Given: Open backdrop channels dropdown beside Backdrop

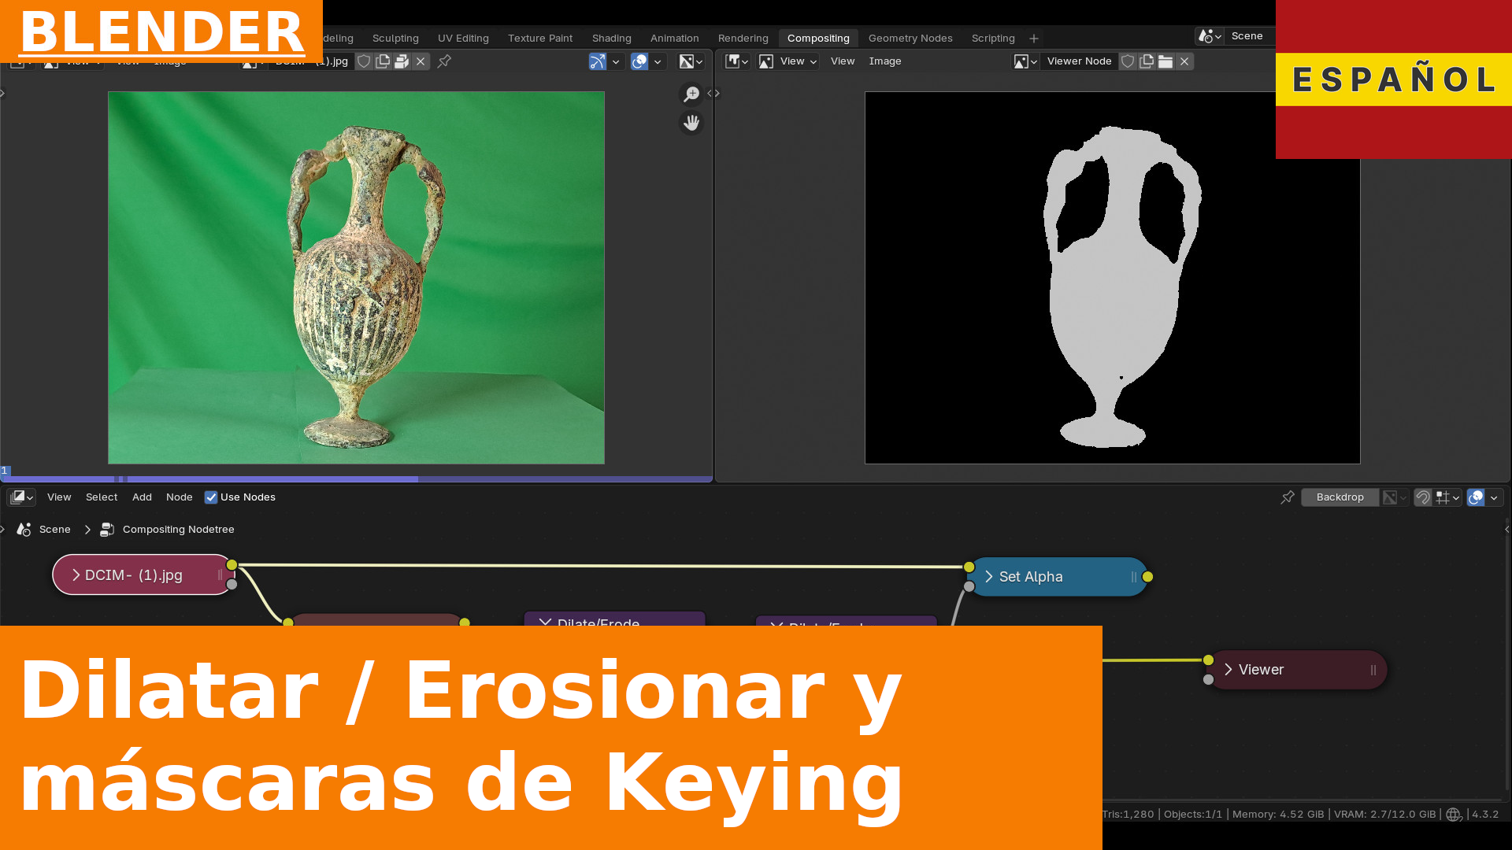Looking at the screenshot, I should tap(1395, 497).
